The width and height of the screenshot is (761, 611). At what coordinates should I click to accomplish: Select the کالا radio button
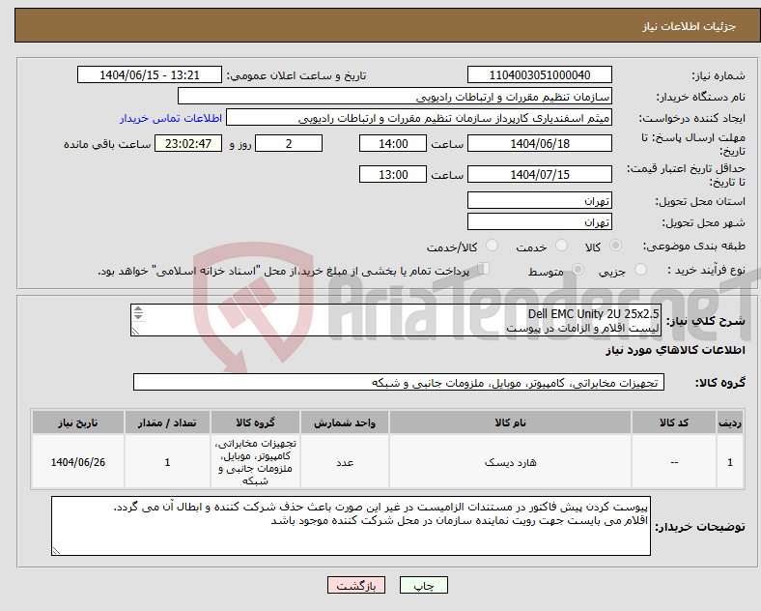coord(615,246)
